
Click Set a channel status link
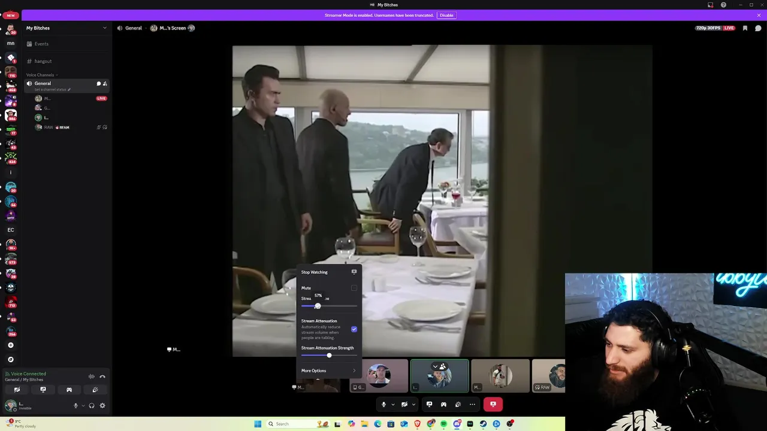[53, 90]
